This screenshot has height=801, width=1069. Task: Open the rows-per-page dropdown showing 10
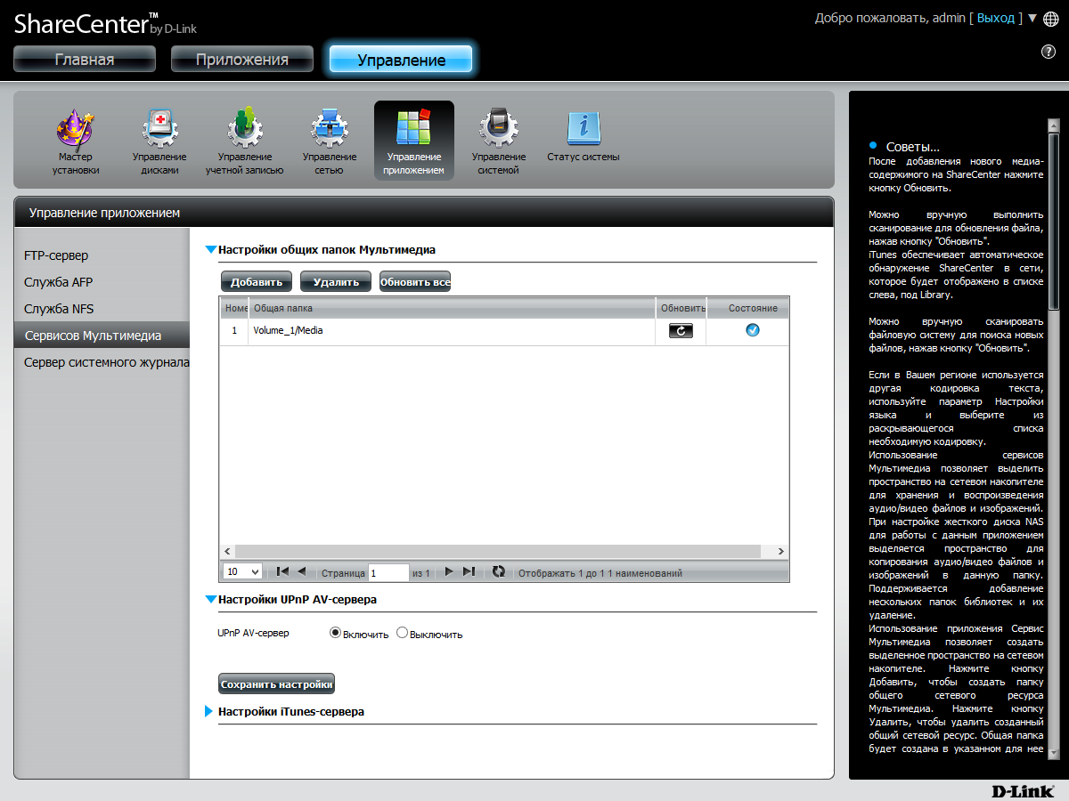pos(242,572)
